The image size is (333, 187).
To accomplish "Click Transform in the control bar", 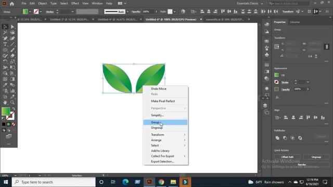I will [x=288, y=11].
